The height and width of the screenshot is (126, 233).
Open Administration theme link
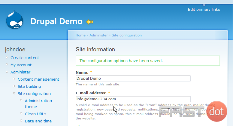point(38,104)
